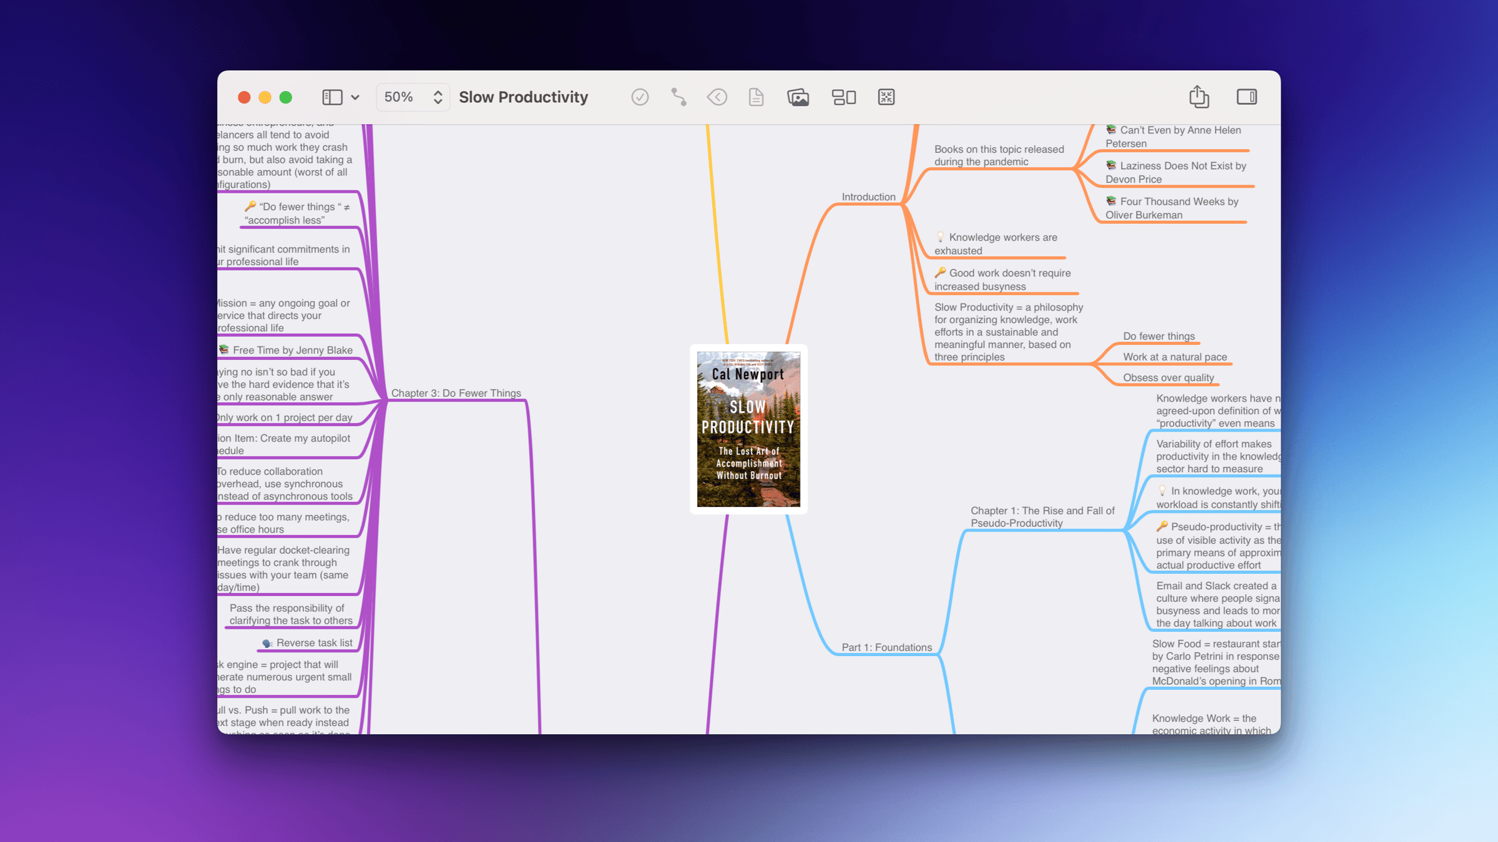Select "Do fewer things ≠ accomplish less" node
Image resolution: width=1498 pixels, height=842 pixels.
pos(297,213)
